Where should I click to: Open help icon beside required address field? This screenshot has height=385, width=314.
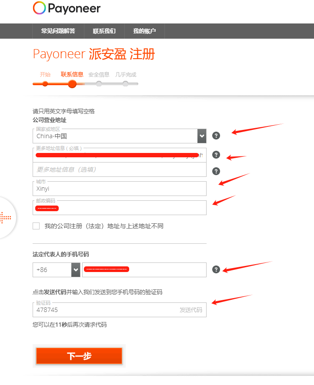click(216, 155)
